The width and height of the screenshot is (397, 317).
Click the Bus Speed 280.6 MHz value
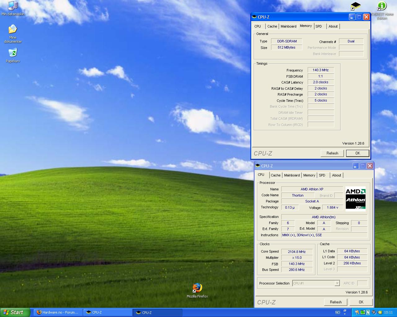coord(297,270)
